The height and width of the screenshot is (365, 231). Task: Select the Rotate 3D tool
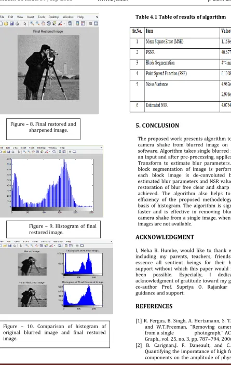click(49, 23)
